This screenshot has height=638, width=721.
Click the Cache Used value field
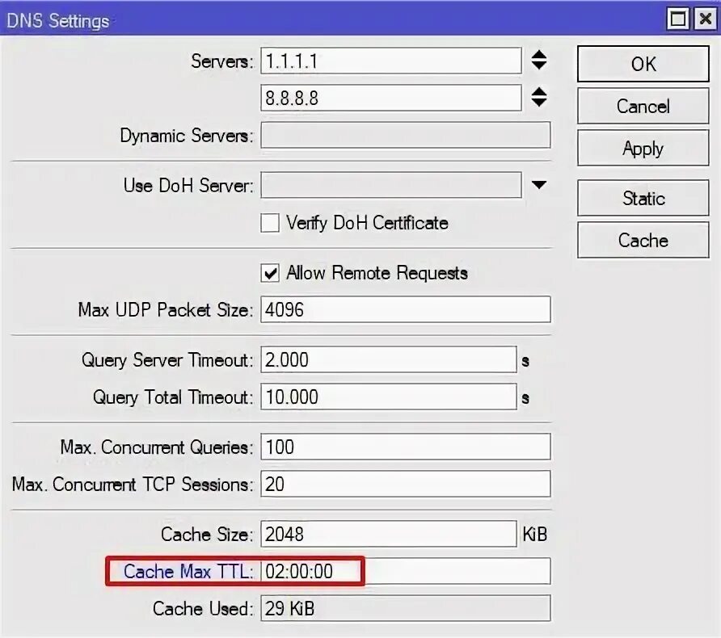[406, 608]
